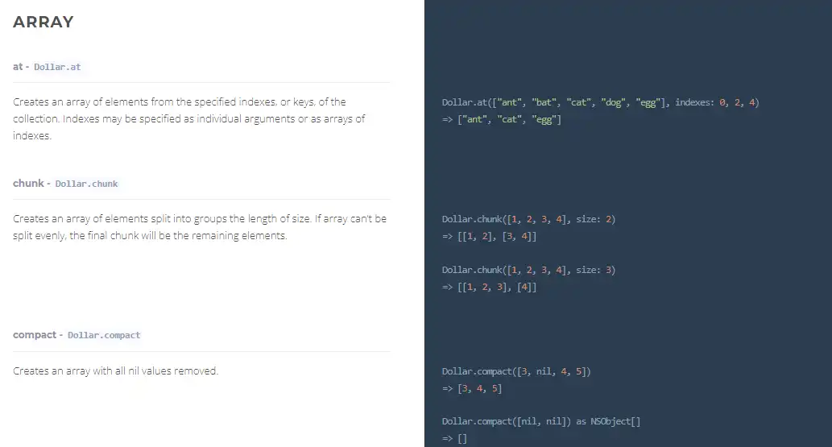Click the Dollar.chunk size: 3 example
This screenshot has height=447, width=832.
528,270
